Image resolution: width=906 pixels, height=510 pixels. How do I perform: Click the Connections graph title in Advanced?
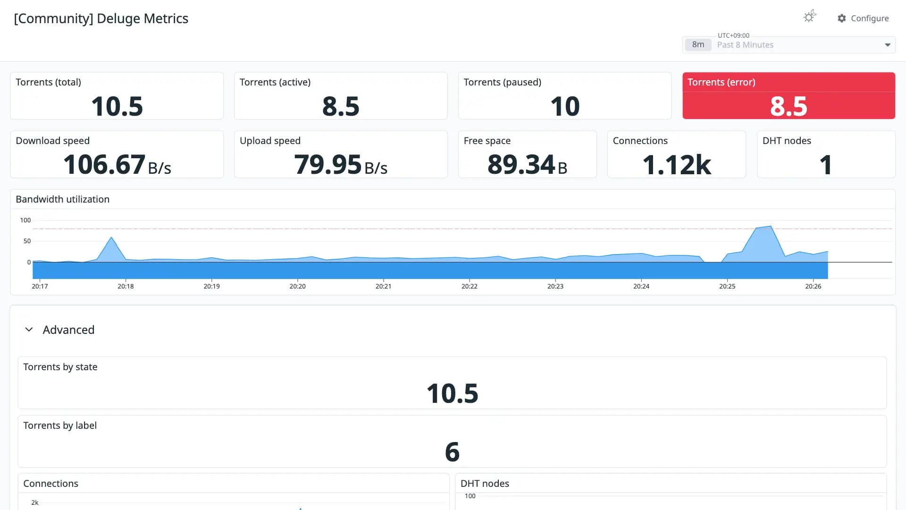coord(51,484)
